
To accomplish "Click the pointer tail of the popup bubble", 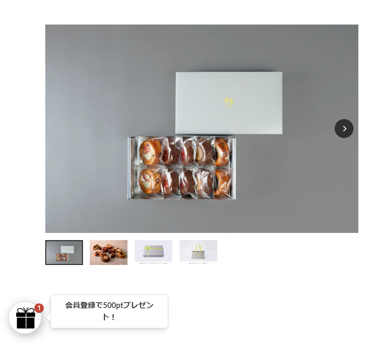I will (48, 318).
